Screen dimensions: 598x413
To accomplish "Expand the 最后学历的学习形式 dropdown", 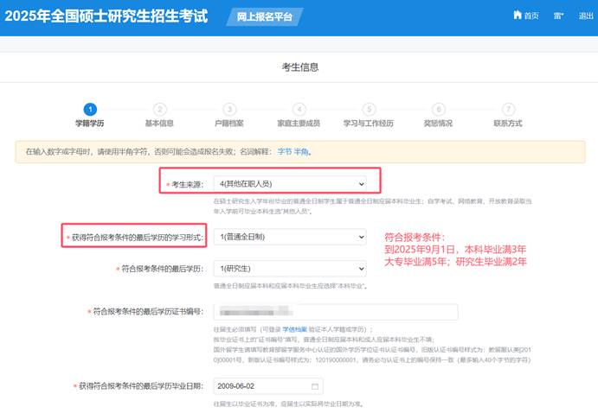I will (x=289, y=237).
